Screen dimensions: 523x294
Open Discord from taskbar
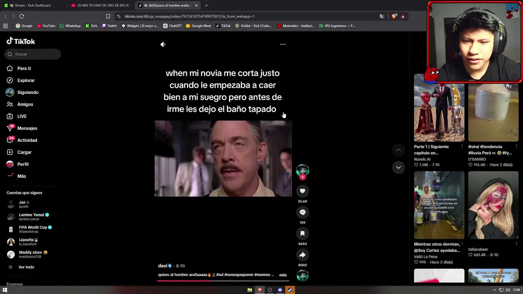coord(280,290)
